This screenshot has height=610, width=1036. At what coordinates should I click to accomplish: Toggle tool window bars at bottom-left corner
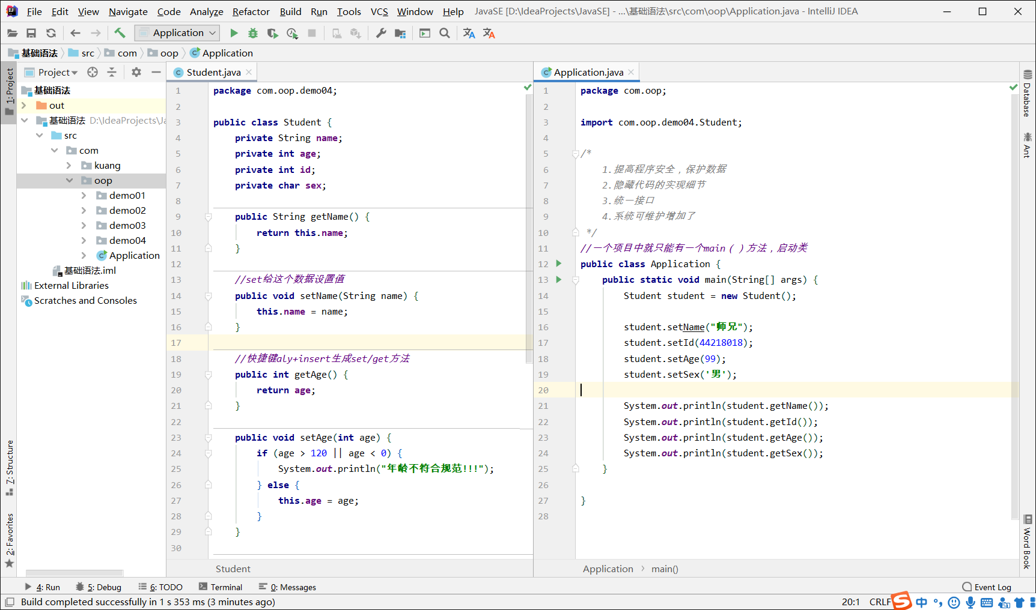(9, 602)
